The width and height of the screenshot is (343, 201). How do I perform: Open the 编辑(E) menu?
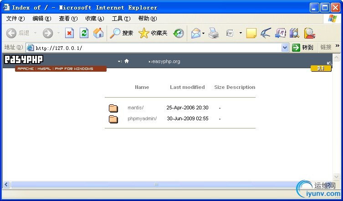click(42, 19)
